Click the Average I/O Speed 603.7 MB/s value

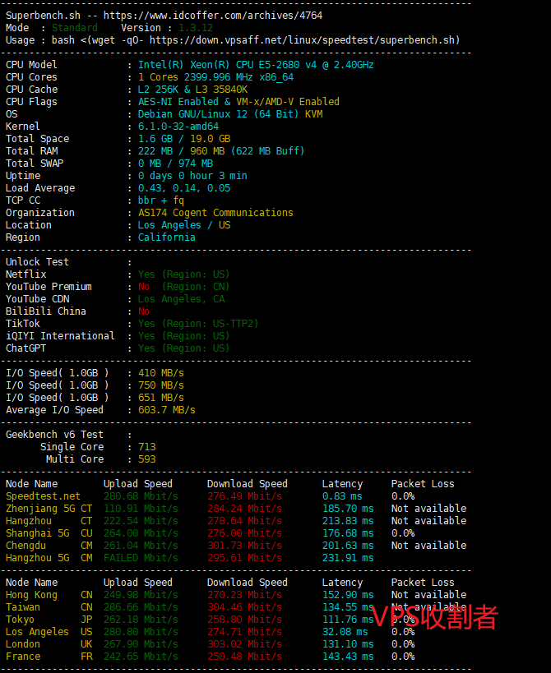click(167, 410)
